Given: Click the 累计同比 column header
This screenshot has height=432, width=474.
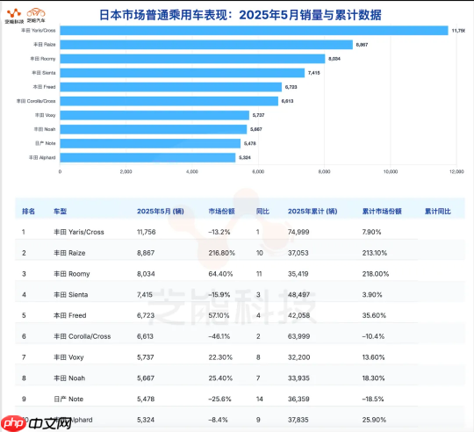Looking at the screenshot, I should [x=438, y=212].
